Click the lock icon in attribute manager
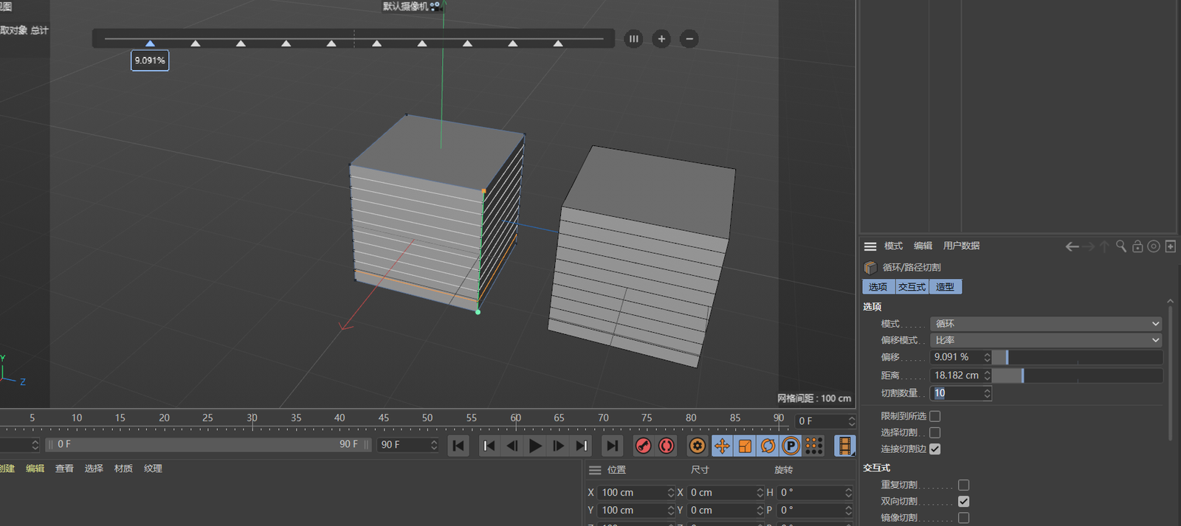This screenshot has width=1181, height=526. point(1137,246)
